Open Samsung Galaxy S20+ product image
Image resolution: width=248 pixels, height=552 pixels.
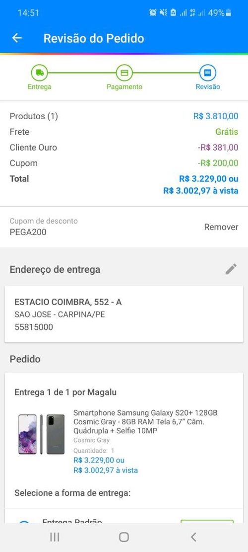(42, 434)
